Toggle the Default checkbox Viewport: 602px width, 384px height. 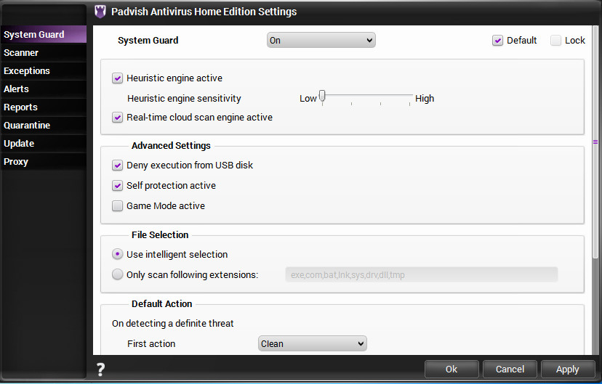tap(497, 40)
